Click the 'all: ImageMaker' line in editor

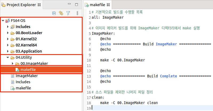[108, 17]
